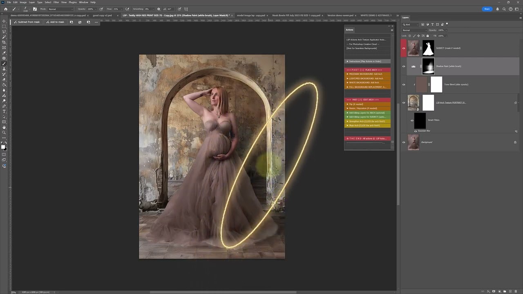Open the brush Mode dropdown

pos(60,9)
